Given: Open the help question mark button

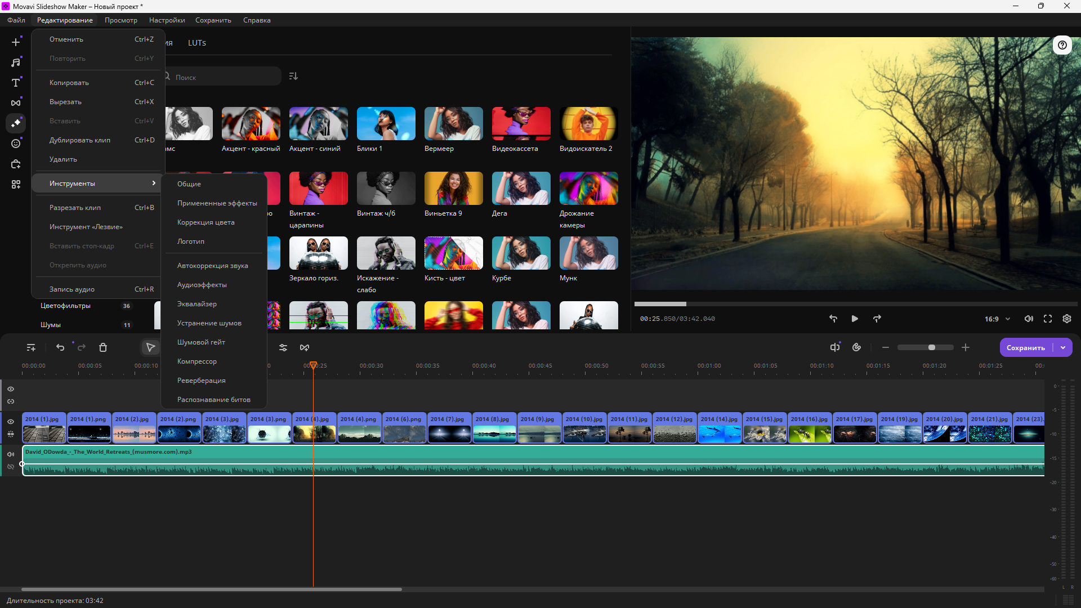Looking at the screenshot, I should click(1062, 45).
